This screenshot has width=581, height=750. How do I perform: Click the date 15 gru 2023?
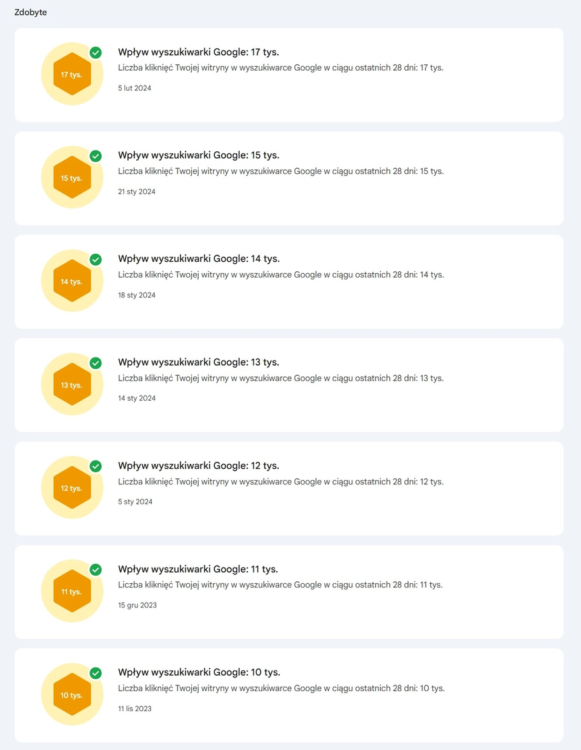click(137, 605)
